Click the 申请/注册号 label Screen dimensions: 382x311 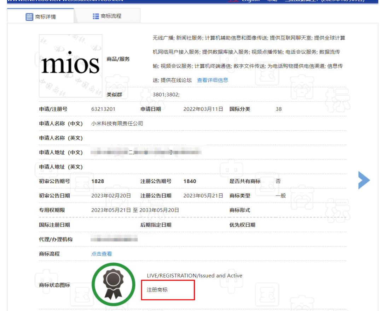[x=53, y=109]
